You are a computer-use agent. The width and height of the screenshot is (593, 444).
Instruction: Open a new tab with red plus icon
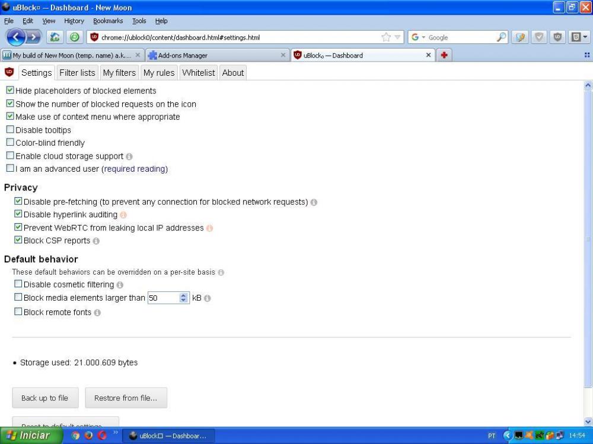(x=443, y=55)
